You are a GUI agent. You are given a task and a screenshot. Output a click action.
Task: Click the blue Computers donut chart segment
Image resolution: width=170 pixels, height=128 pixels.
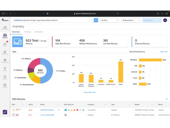(49, 71)
